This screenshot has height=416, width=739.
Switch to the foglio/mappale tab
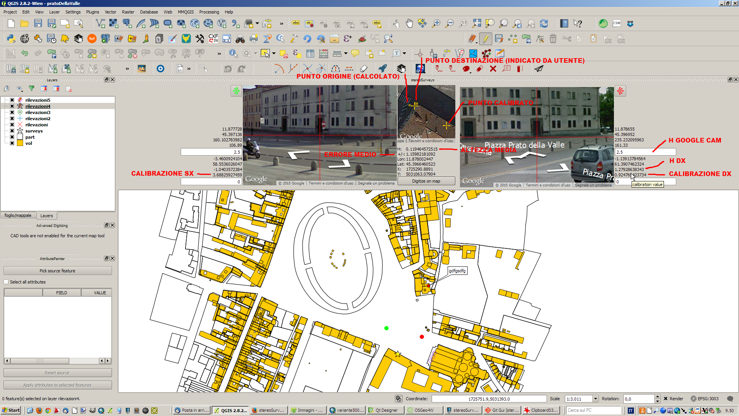pyautogui.click(x=18, y=215)
